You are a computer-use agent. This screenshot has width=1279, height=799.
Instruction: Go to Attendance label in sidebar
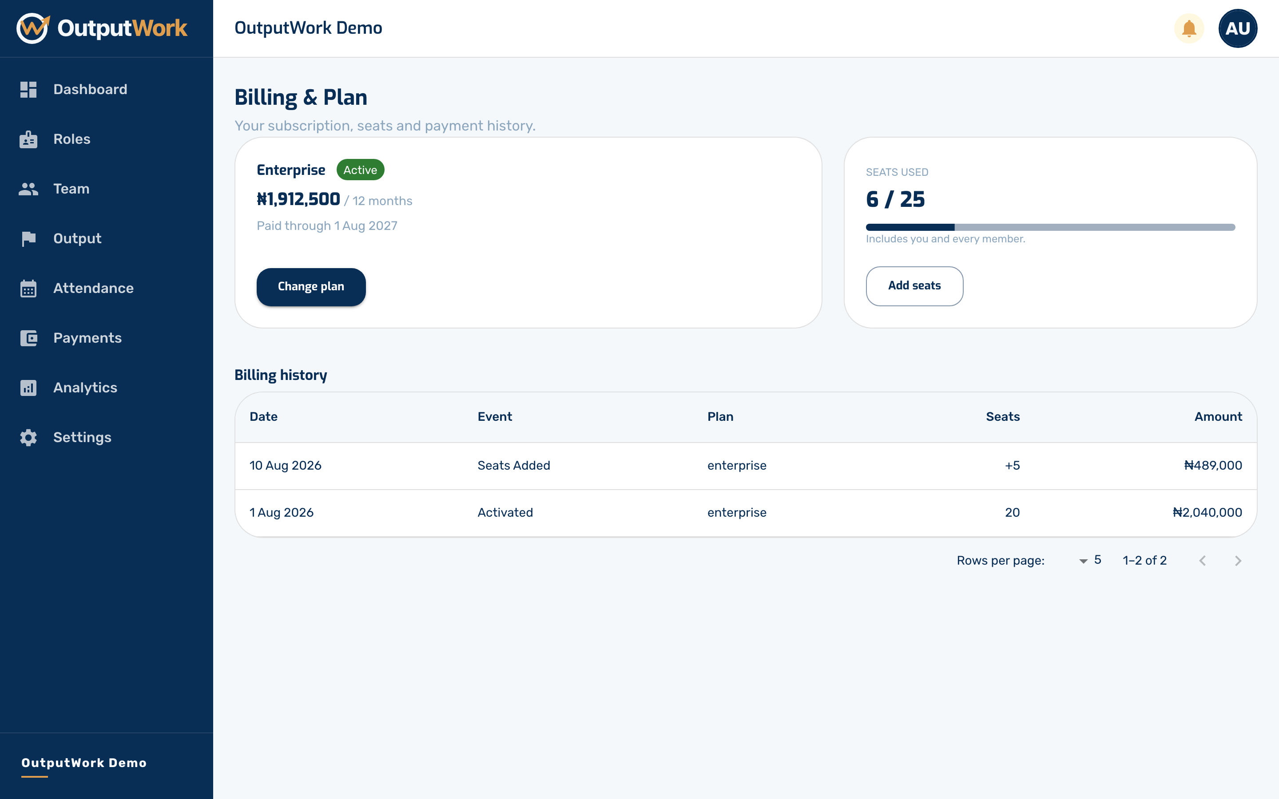[x=94, y=288]
